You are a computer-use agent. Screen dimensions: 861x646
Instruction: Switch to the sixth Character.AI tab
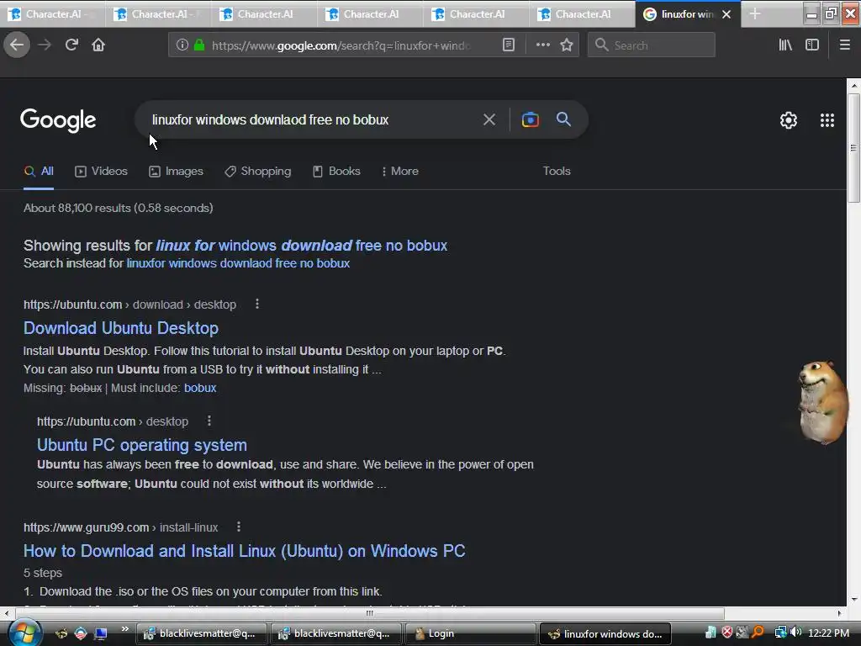583,14
